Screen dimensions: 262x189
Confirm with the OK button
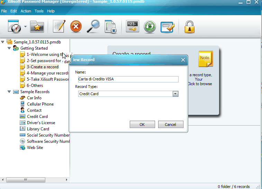click(142, 125)
